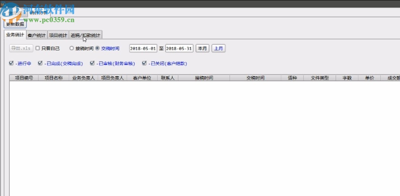Screen dimensions: 400x196
Task: Select the 接稿时间 radio button
Action: (x=72, y=48)
